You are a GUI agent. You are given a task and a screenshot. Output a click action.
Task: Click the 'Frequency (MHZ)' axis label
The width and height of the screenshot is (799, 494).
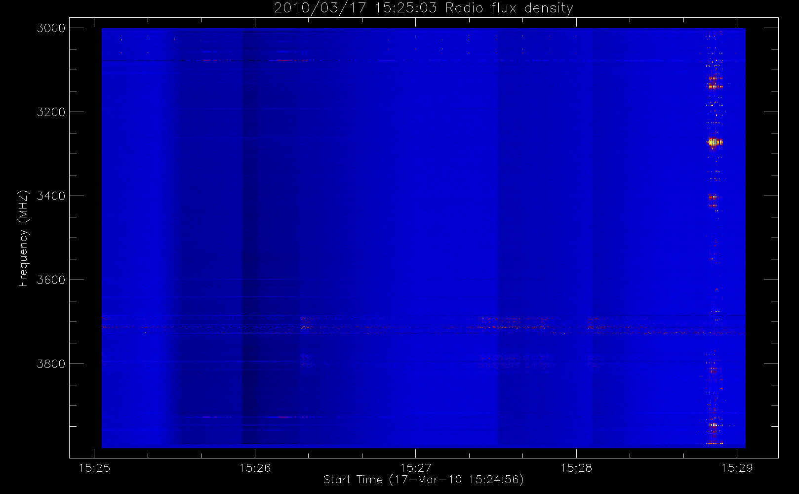tap(23, 238)
